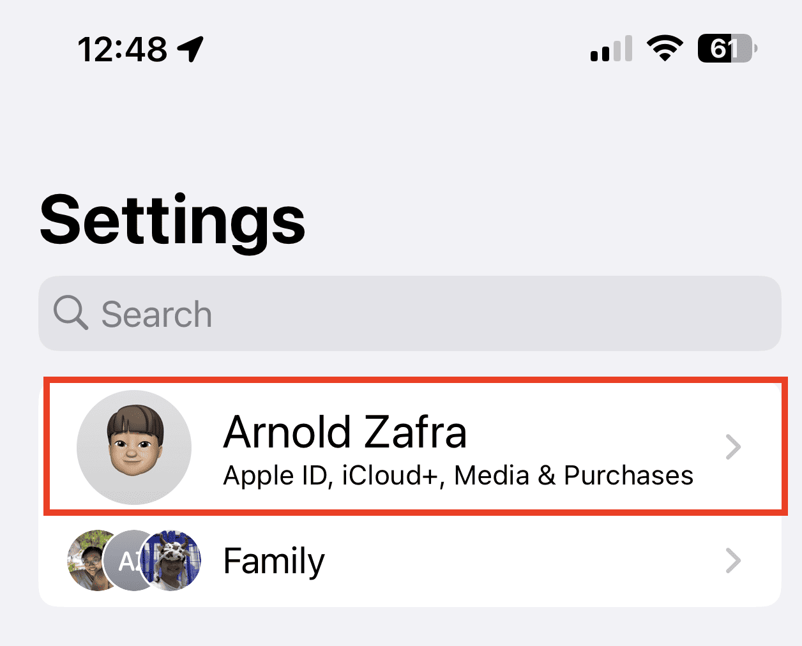
Task: Tap the Memoji profile avatar
Action: [x=134, y=447]
